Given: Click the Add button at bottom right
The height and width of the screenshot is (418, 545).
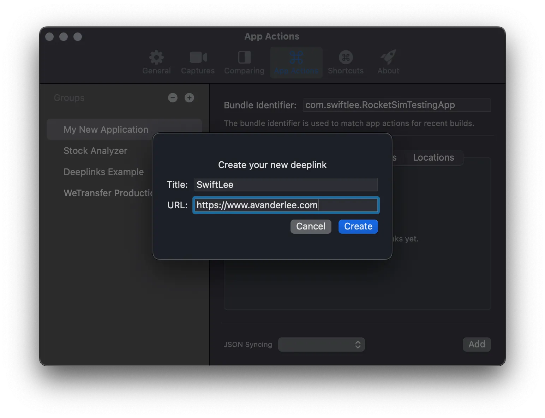Looking at the screenshot, I should 477,344.
